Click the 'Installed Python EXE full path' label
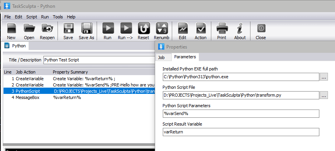Viewport: 335px width, 151px height. 190,69
